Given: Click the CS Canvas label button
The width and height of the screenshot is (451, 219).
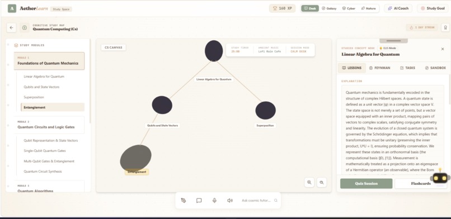Looking at the screenshot, I should tap(114, 47).
